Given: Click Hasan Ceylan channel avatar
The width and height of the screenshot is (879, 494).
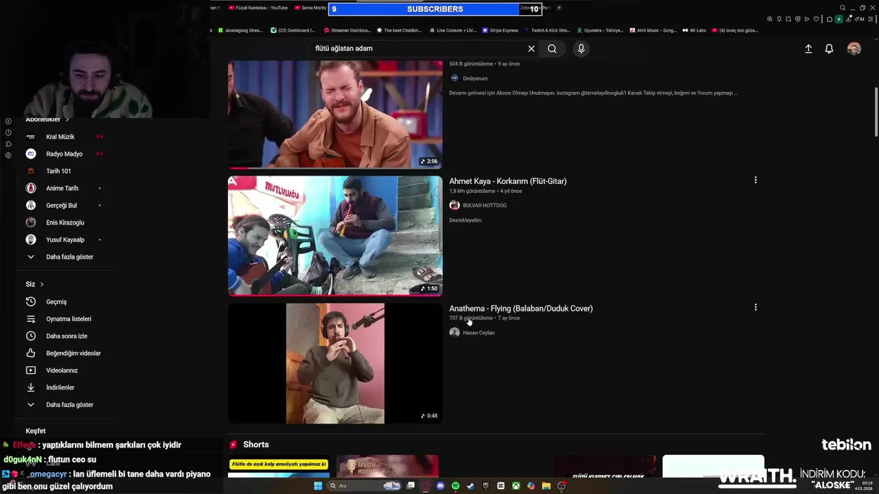Looking at the screenshot, I should 454,332.
